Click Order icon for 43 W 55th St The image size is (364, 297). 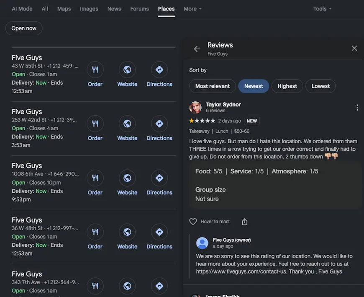click(95, 70)
